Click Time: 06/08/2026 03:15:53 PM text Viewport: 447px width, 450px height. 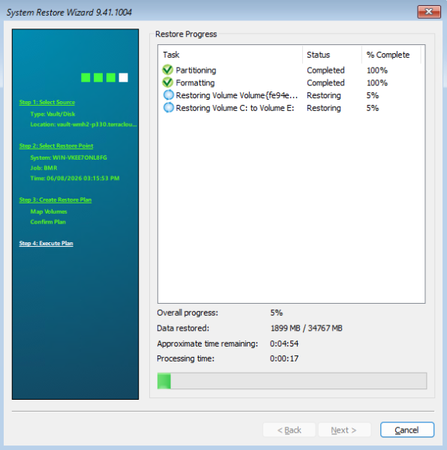click(74, 178)
